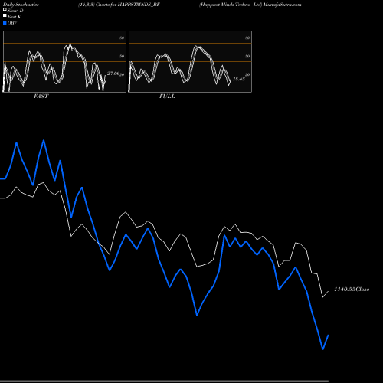
Task: Click the FULL label below chart
Action: (167, 97)
